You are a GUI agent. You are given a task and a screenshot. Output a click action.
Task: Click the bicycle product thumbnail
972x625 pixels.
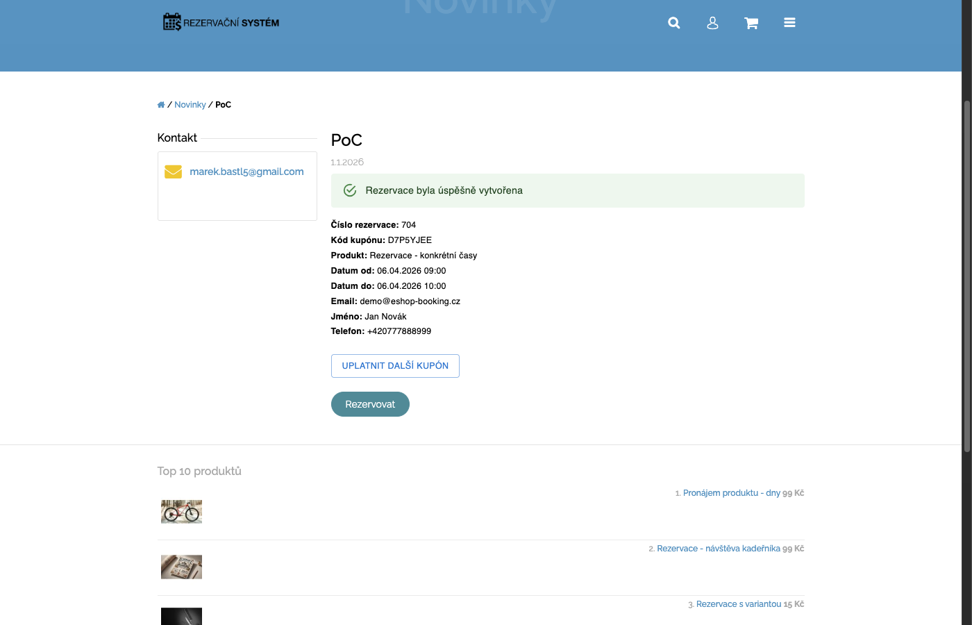(181, 512)
